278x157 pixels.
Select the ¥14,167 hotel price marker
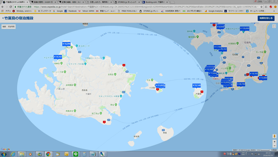pyautogui.click(x=58, y=57)
